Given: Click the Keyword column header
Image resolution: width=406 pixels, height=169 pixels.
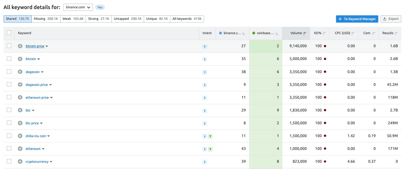Looking at the screenshot, I should (24, 33).
